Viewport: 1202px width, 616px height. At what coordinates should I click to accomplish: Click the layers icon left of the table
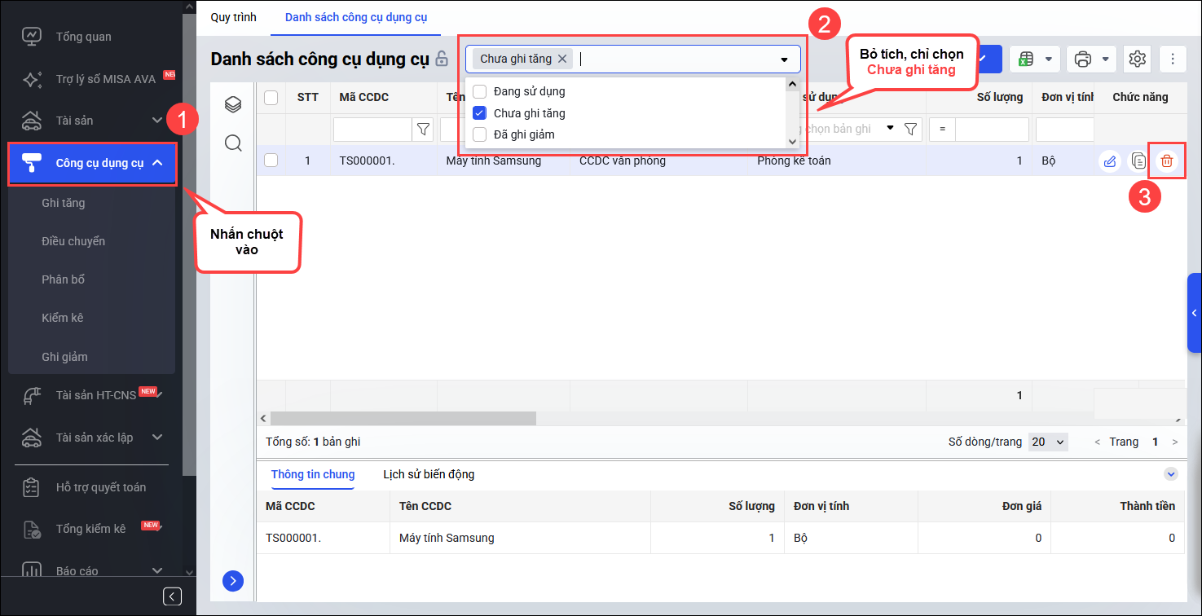pyautogui.click(x=233, y=104)
